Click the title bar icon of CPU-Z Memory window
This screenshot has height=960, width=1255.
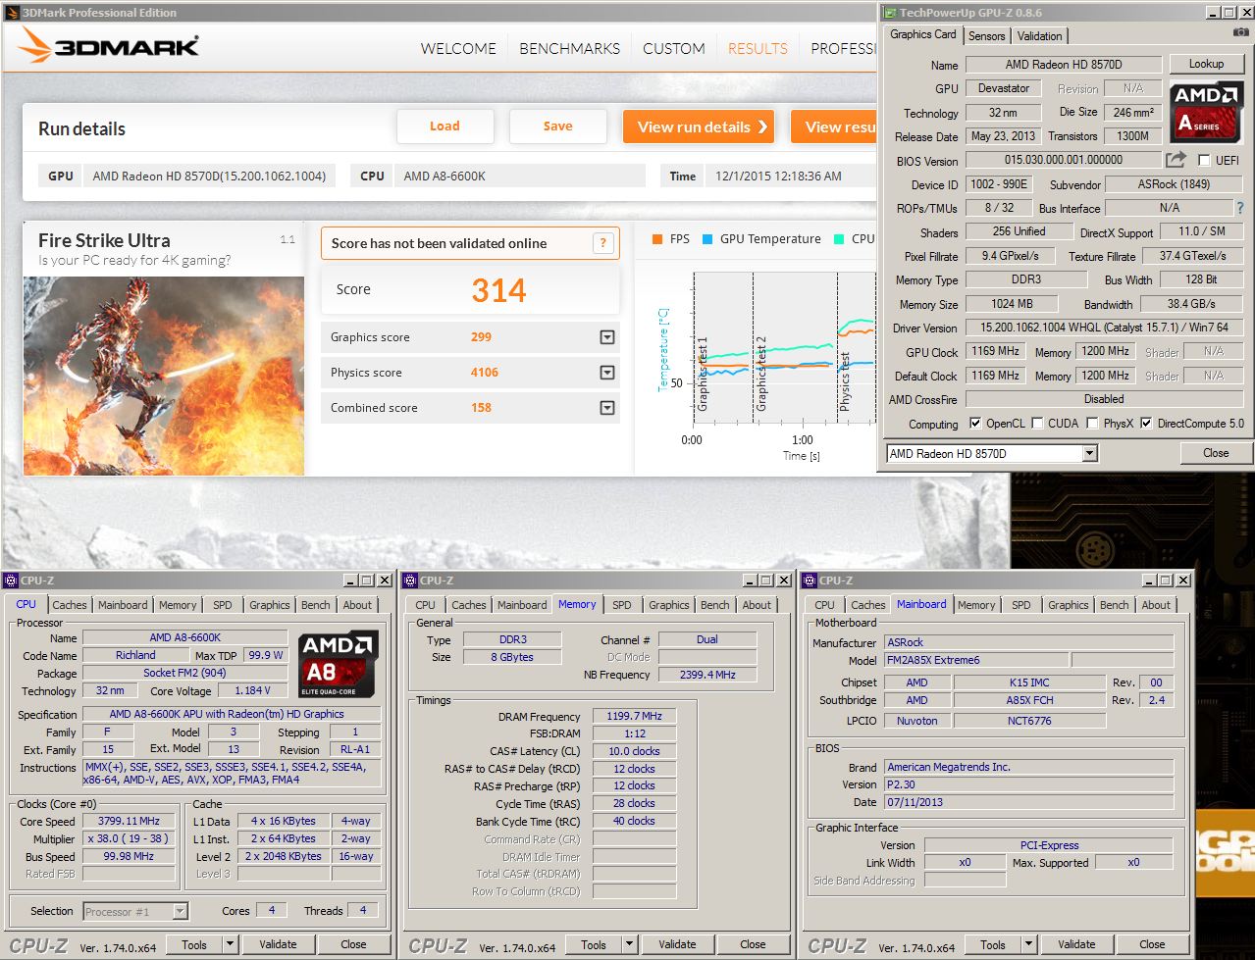pyautogui.click(x=411, y=580)
